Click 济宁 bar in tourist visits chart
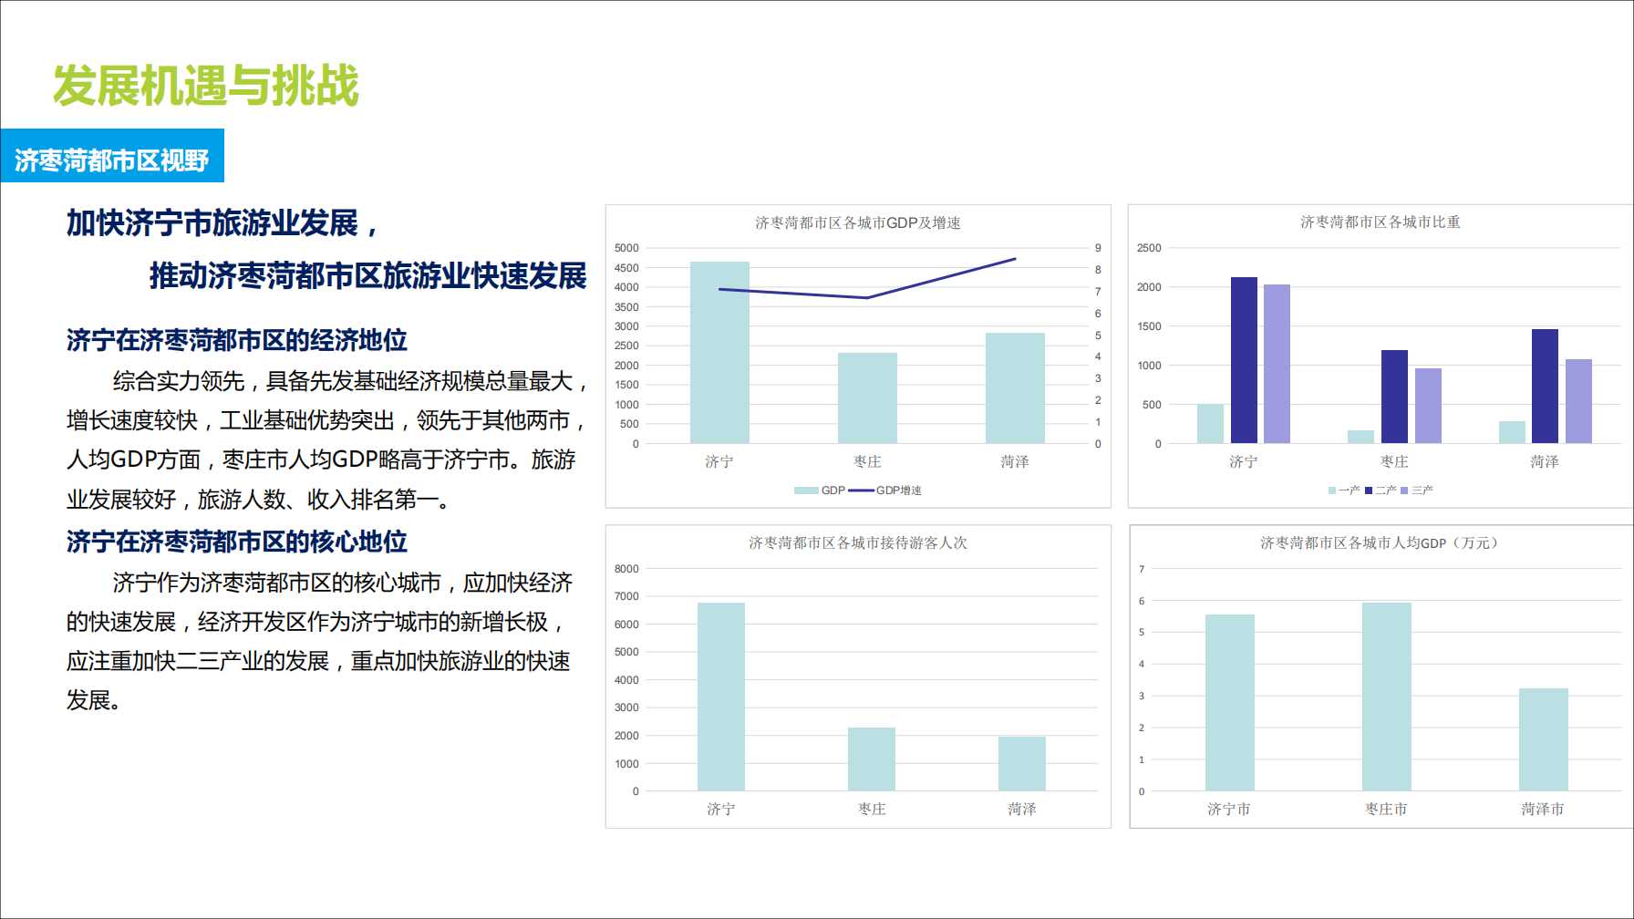Image resolution: width=1634 pixels, height=919 pixels. (x=720, y=697)
